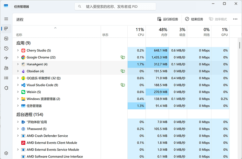Click the AMD External Events Client Module icon
The image size is (242, 159).
tap(23, 143)
